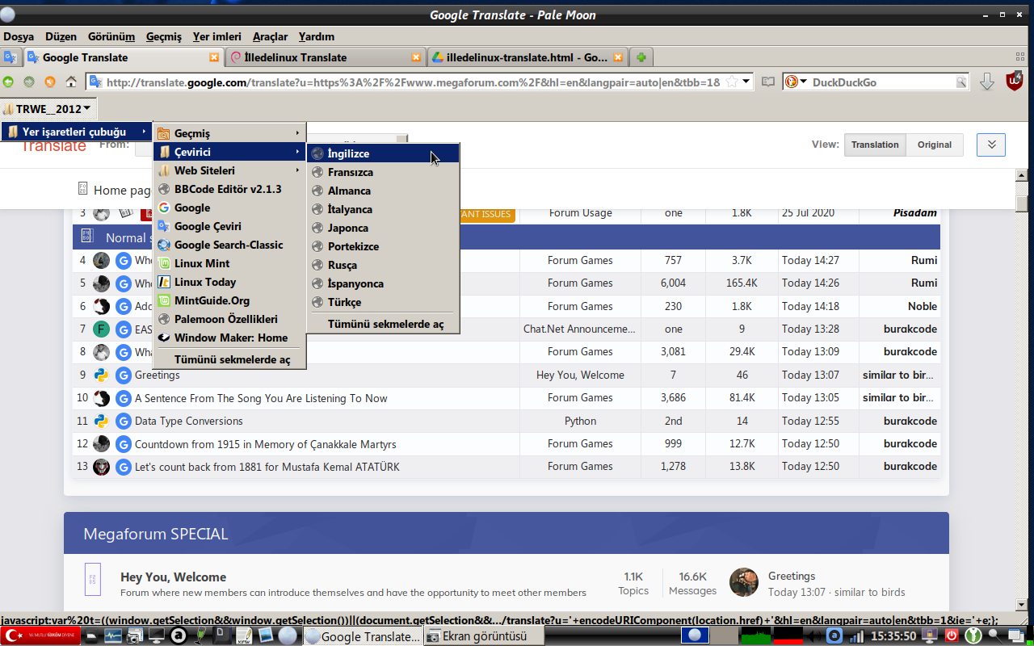Toggle reader view icon beside address bar
This screenshot has height=646, width=1034.
click(768, 82)
